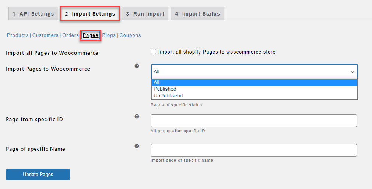Image resolution: width=372 pixels, height=189 pixels.
Task: Focus the Page from specific ID field
Action: pyautogui.click(x=254, y=121)
